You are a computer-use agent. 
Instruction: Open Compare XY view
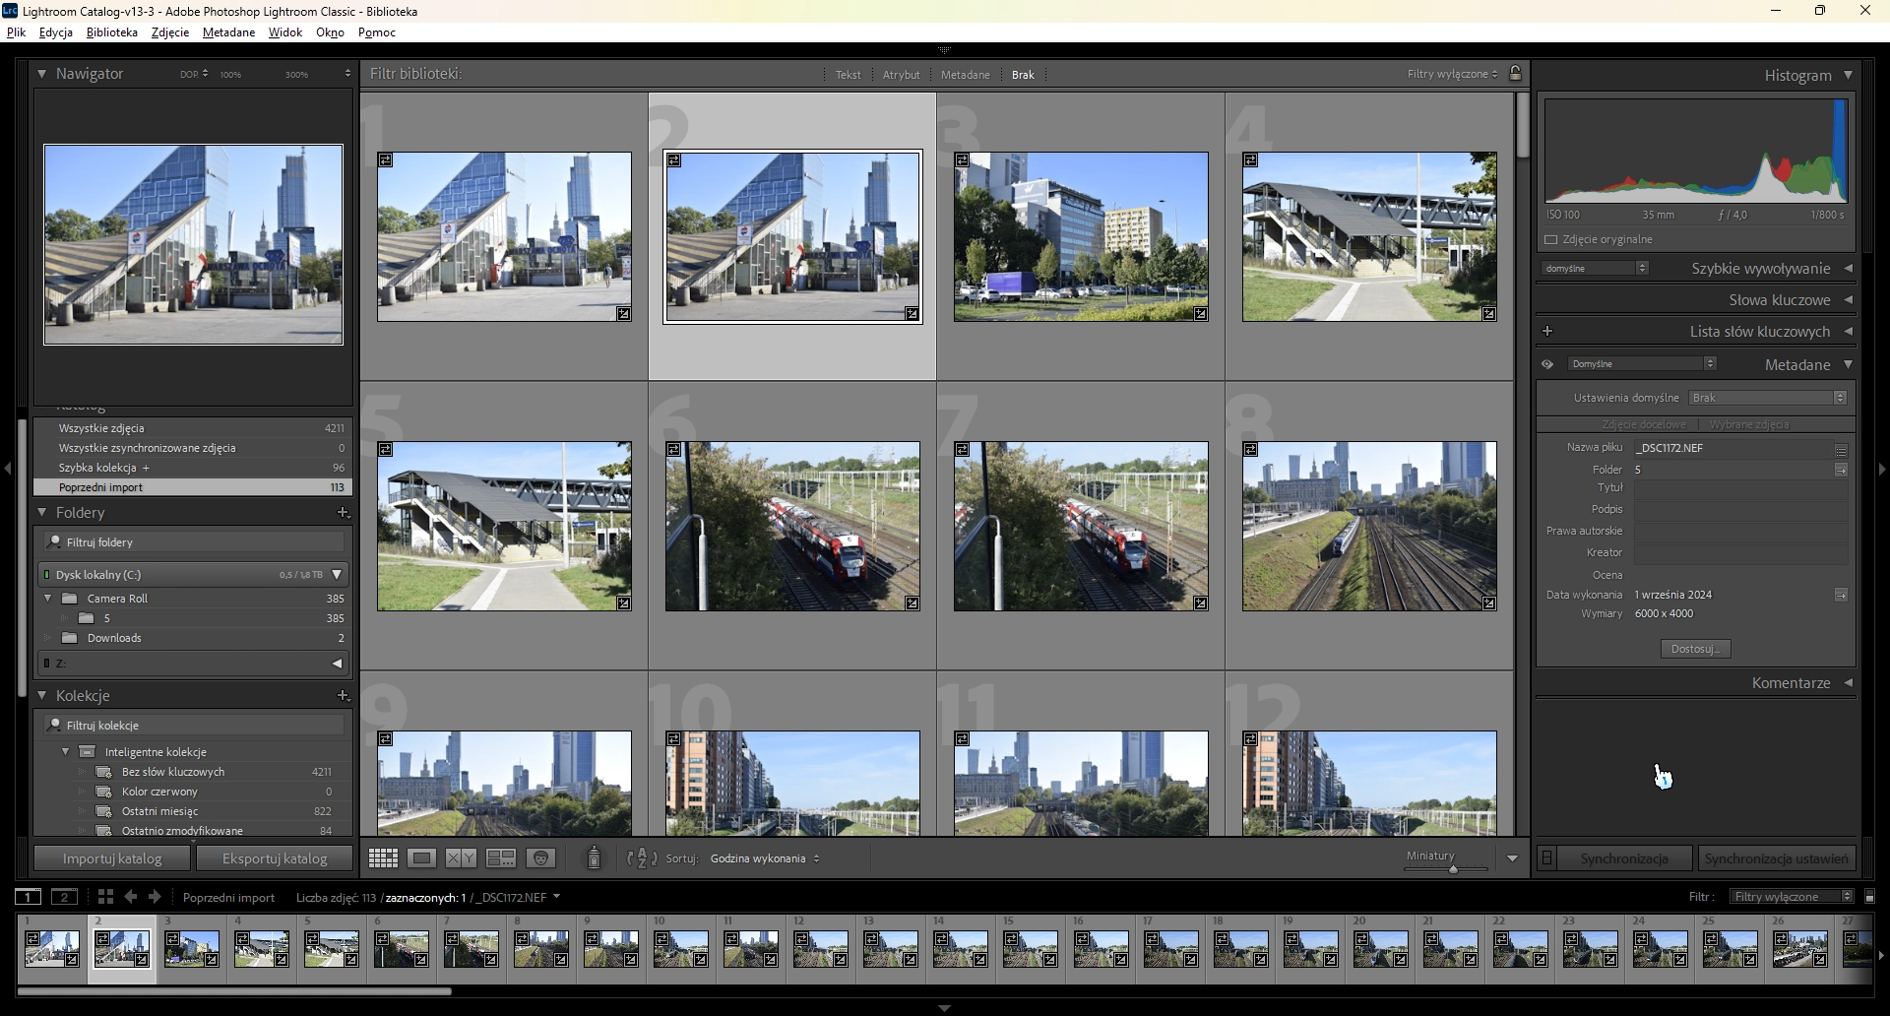[461, 858]
